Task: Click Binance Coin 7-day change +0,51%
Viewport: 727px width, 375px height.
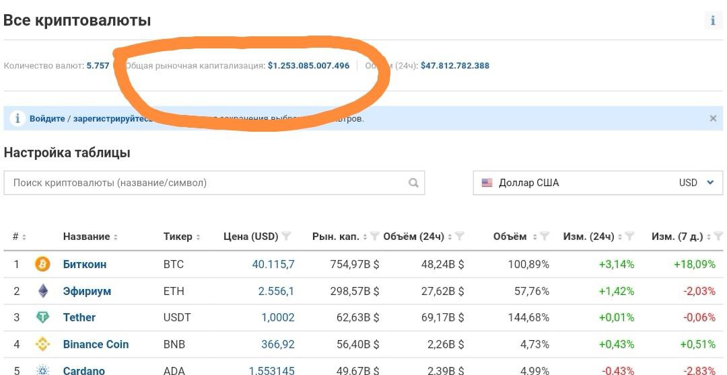Action: click(x=698, y=345)
